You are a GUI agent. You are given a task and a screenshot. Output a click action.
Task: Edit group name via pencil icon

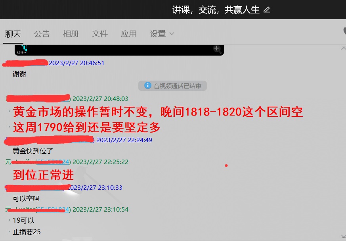pyautogui.click(x=266, y=10)
